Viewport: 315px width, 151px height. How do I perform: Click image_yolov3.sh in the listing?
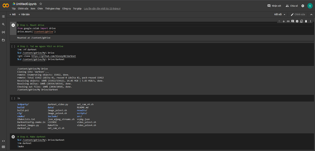[57, 110]
